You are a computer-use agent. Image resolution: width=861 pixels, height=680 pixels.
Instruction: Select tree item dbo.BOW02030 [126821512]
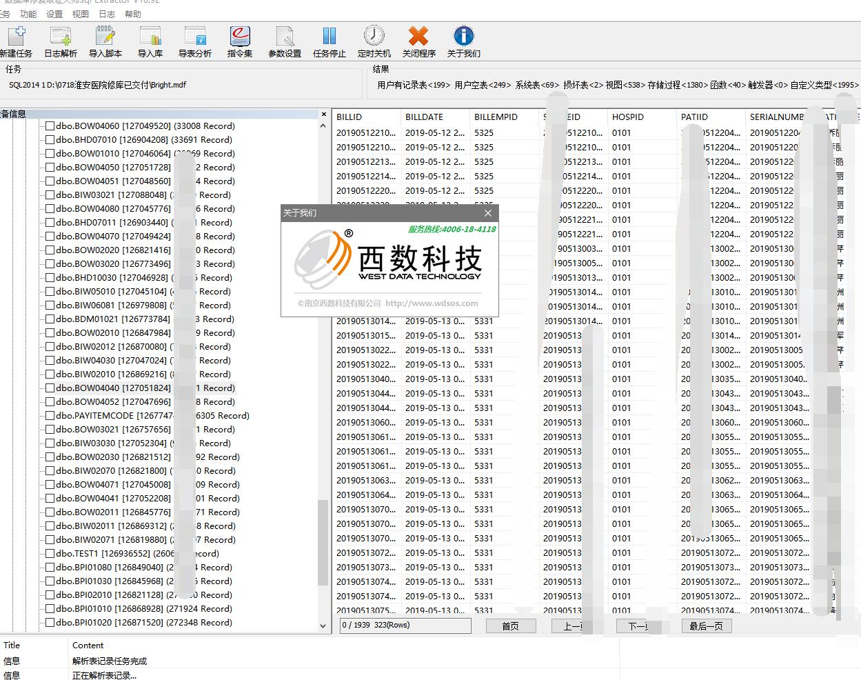coord(148,457)
